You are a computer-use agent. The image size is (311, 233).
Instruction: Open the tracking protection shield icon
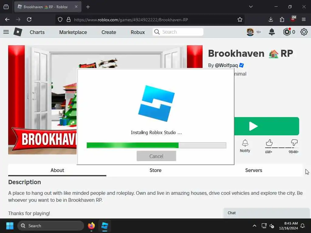[x=60, y=19]
